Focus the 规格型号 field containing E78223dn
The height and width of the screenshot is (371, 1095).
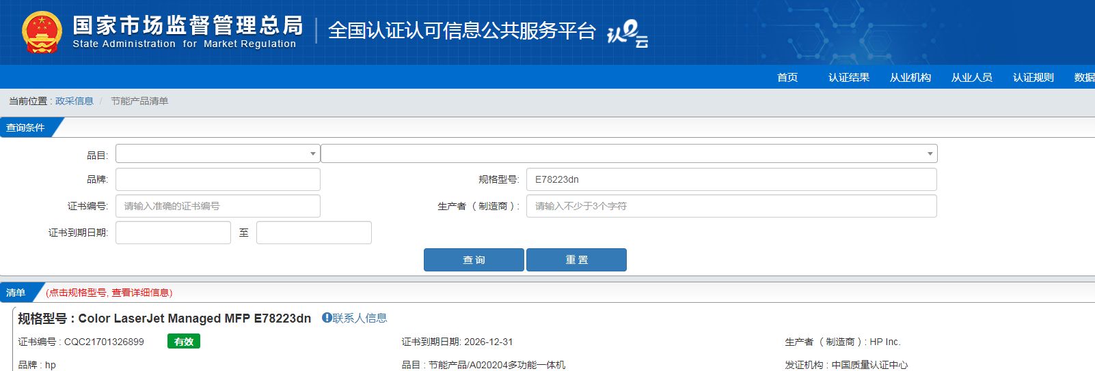pos(731,179)
